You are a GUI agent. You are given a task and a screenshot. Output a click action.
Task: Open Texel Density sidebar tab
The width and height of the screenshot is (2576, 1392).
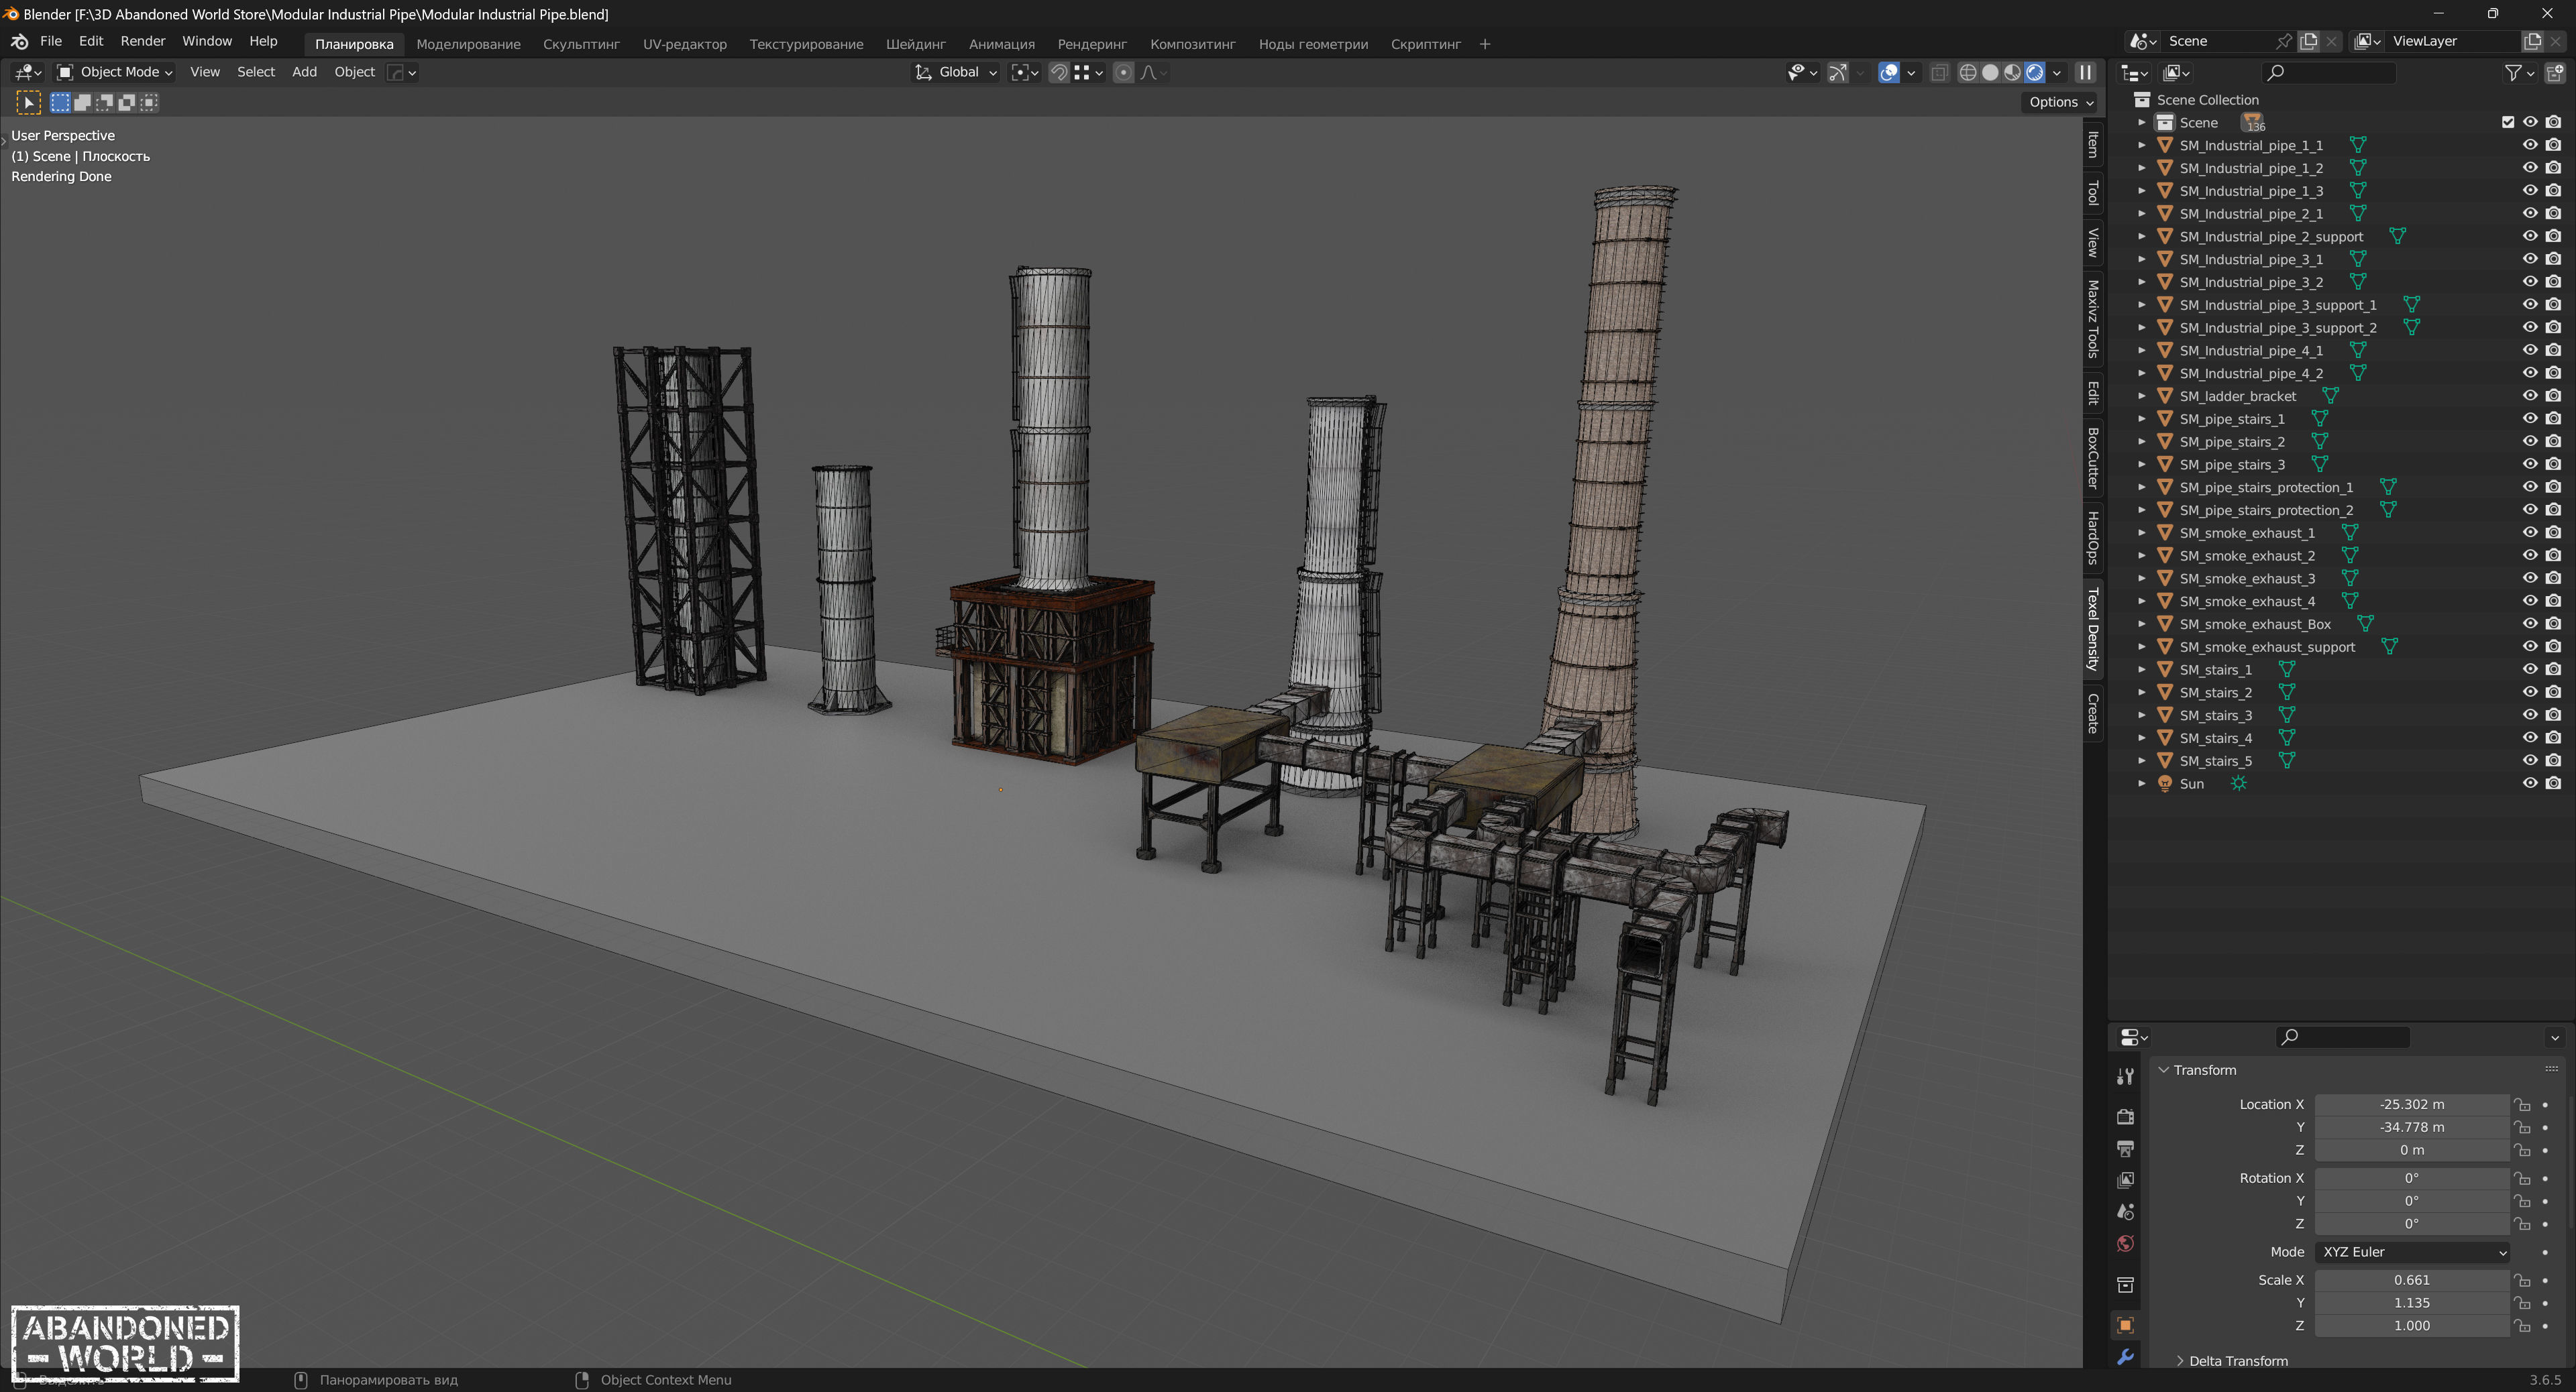(2093, 628)
